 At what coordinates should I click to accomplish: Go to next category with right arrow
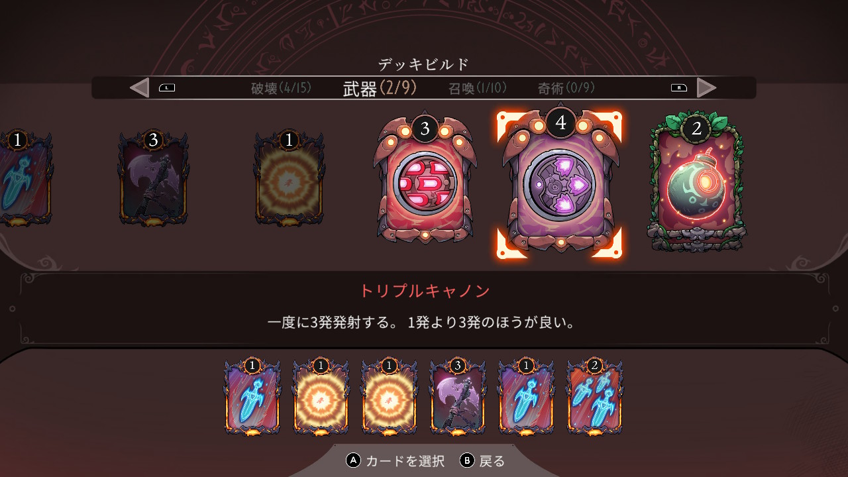pyautogui.click(x=707, y=87)
